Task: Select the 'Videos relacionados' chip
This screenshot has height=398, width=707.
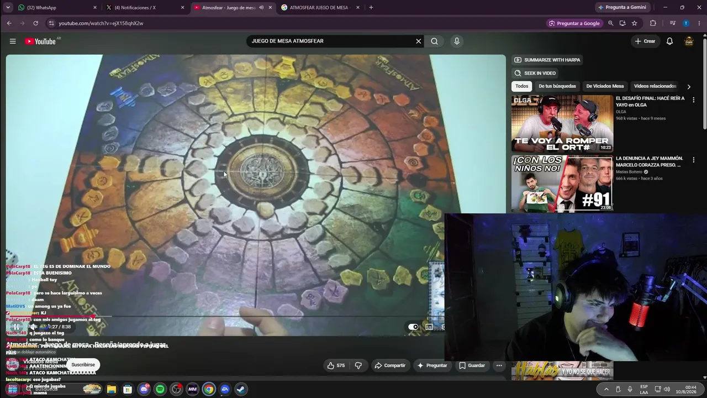Action: click(x=655, y=86)
